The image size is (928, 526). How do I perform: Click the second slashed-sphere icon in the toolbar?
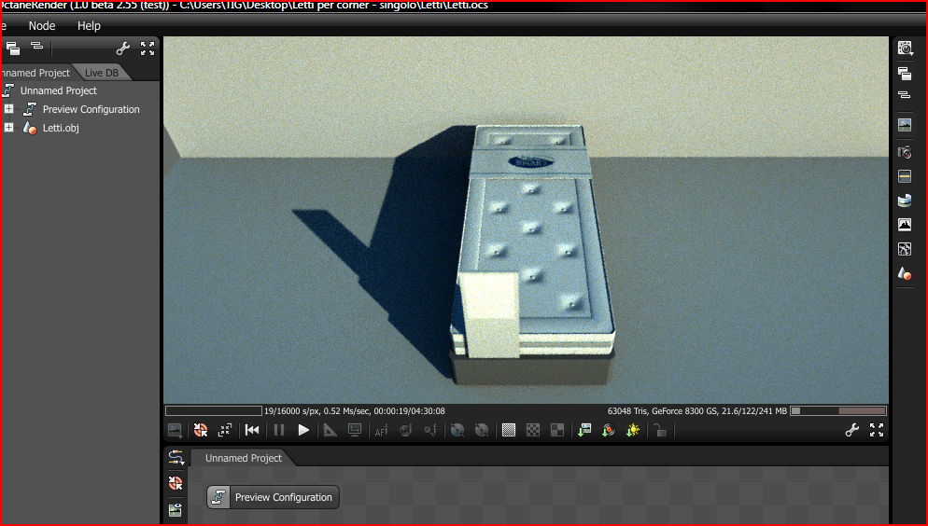[482, 430]
